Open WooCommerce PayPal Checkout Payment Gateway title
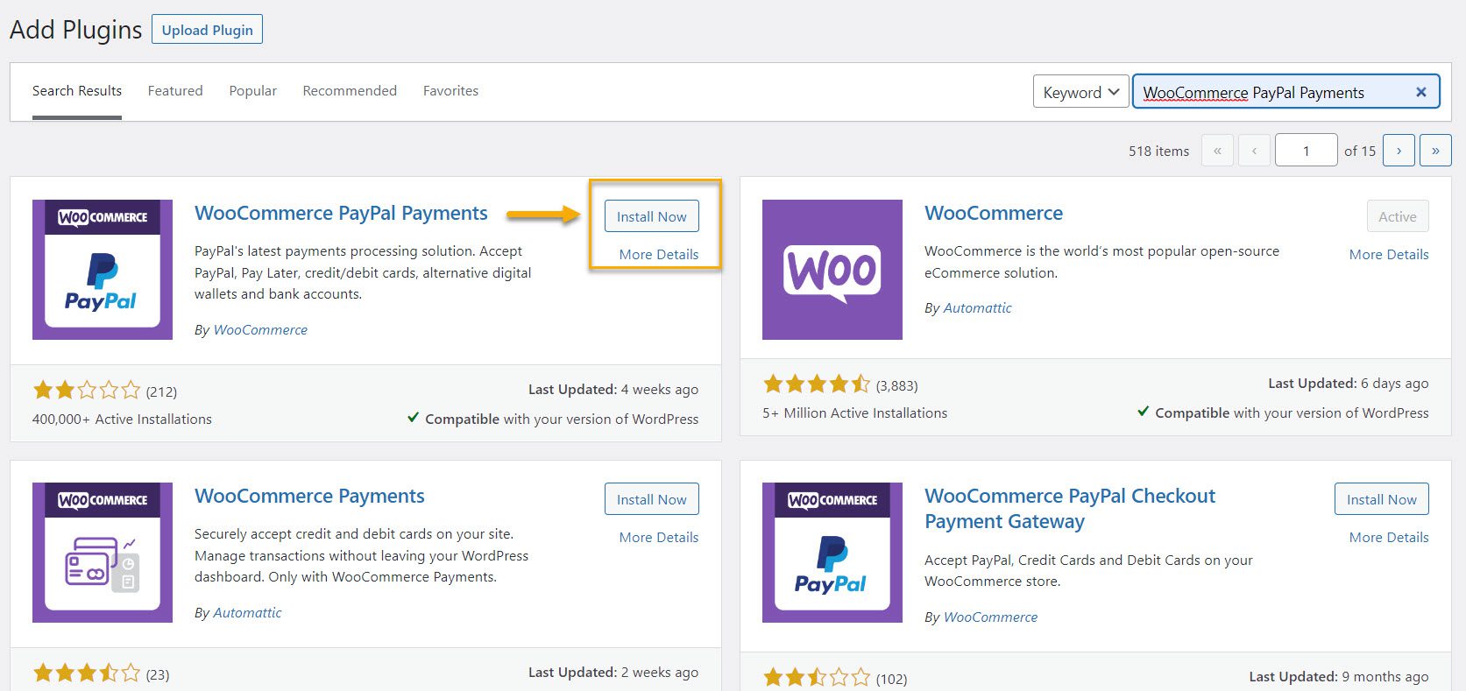Viewport: 1466px width, 691px height. coord(1070,509)
